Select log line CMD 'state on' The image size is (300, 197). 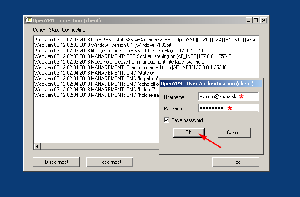tap(95, 73)
